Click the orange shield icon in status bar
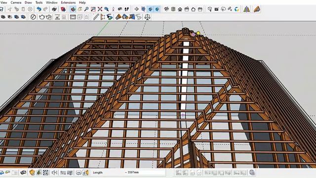This screenshot has width=316, height=178. (32, 173)
